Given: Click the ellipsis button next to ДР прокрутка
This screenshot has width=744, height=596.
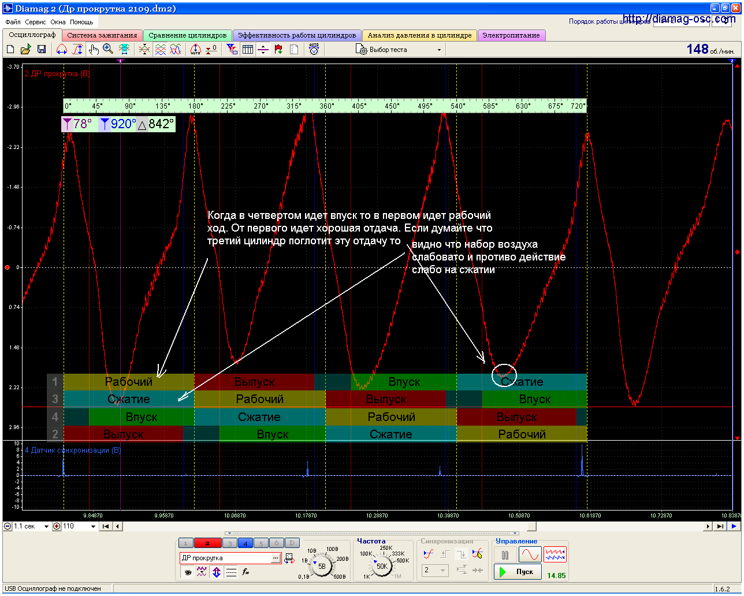Looking at the screenshot, I should [x=276, y=558].
